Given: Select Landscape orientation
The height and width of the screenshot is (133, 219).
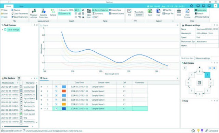Looking at the screenshot, I should [200, 10].
